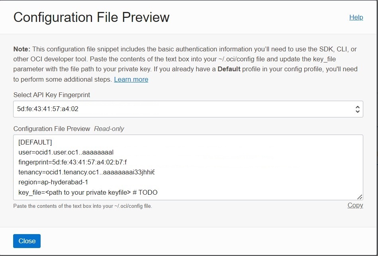
Task: Place cursor on the user=ocid1 line
Action: (66, 152)
